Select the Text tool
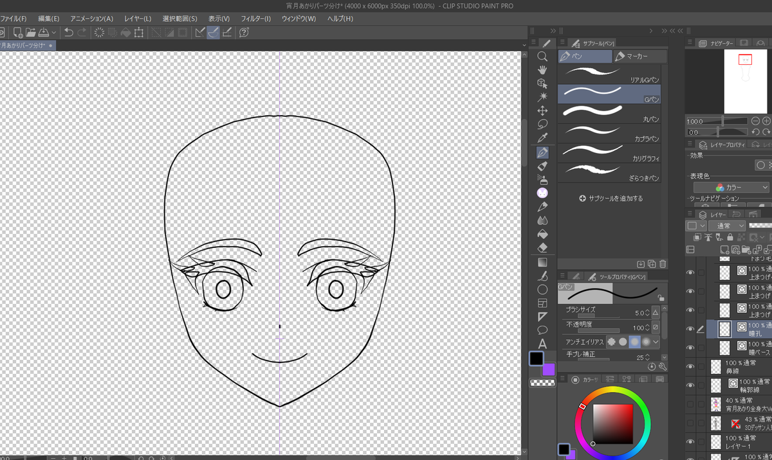This screenshot has height=460, width=772. click(x=542, y=343)
